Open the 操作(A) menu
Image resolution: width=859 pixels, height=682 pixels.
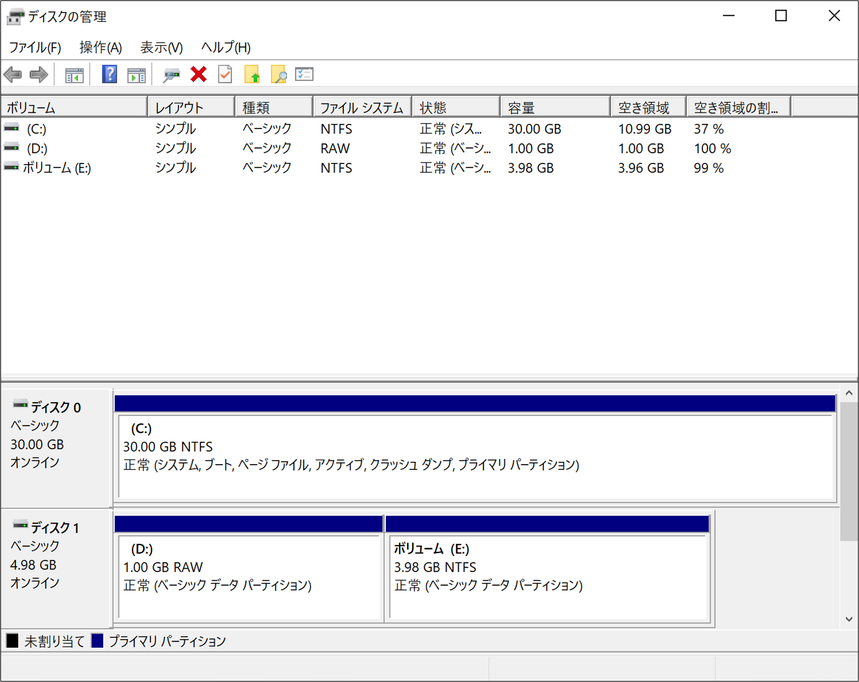click(101, 48)
